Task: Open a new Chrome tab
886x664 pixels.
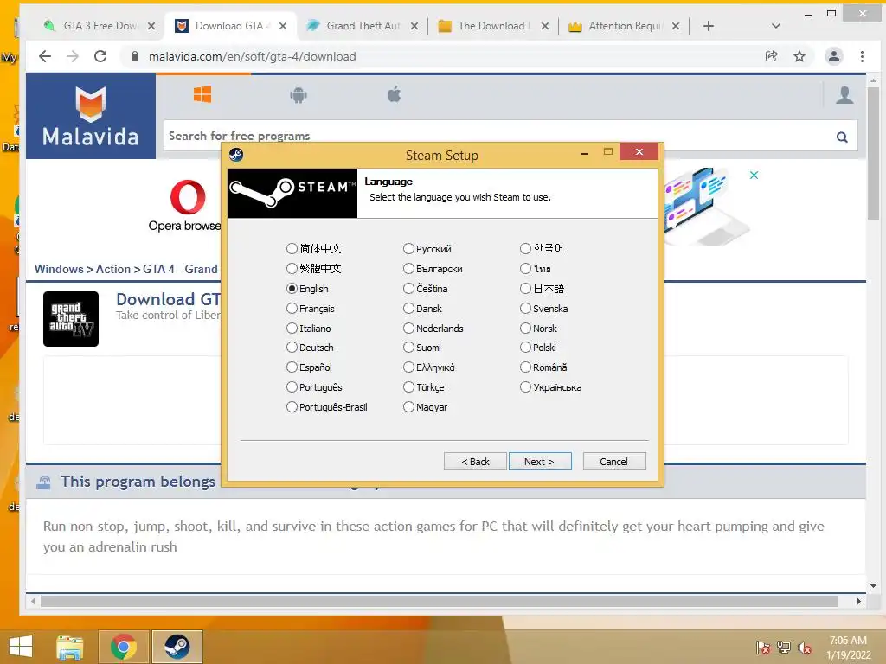Action: coord(708,26)
